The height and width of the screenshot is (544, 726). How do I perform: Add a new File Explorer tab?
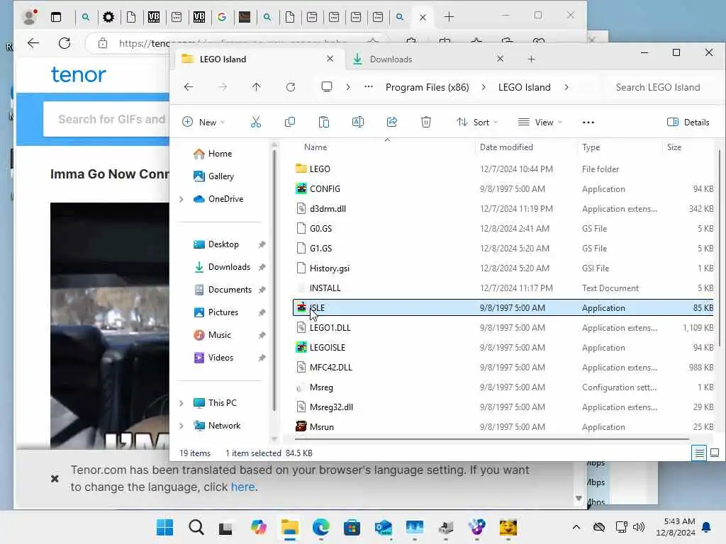pos(532,59)
